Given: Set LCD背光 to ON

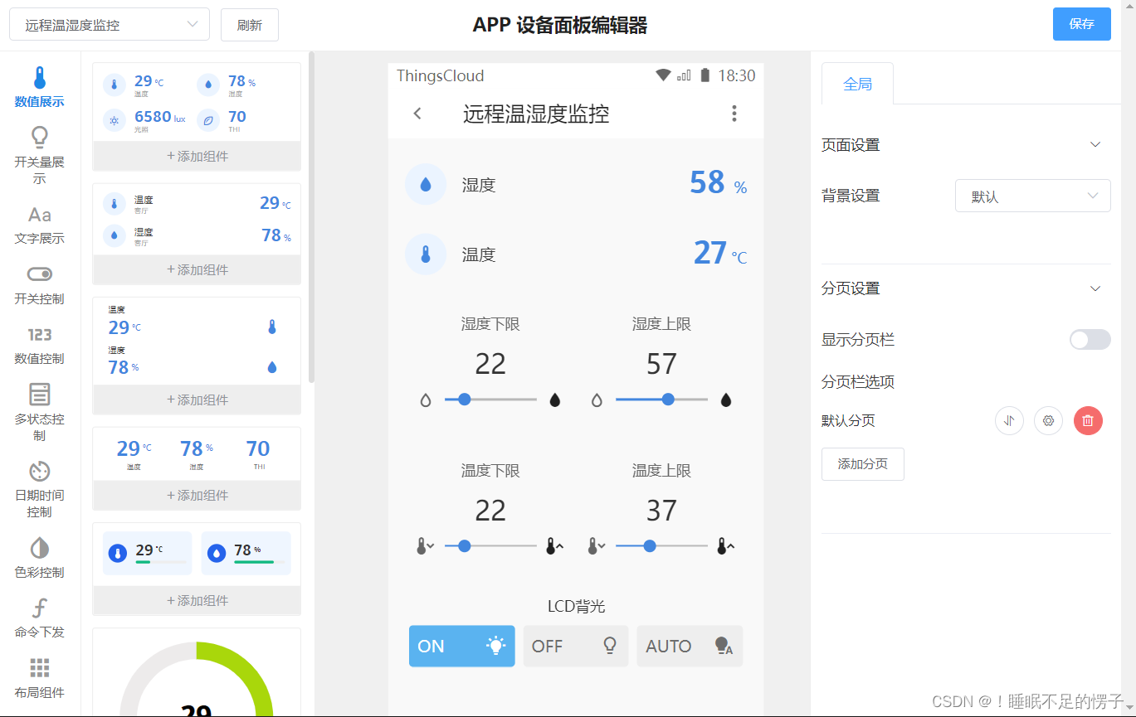Looking at the screenshot, I should point(462,646).
